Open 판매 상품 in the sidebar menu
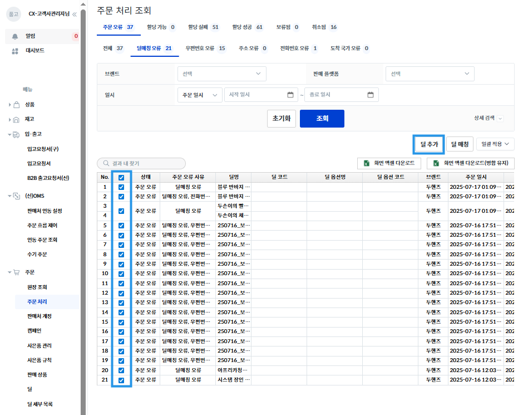This screenshot has width=523, height=415. pyautogui.click(x=37, y=375)
